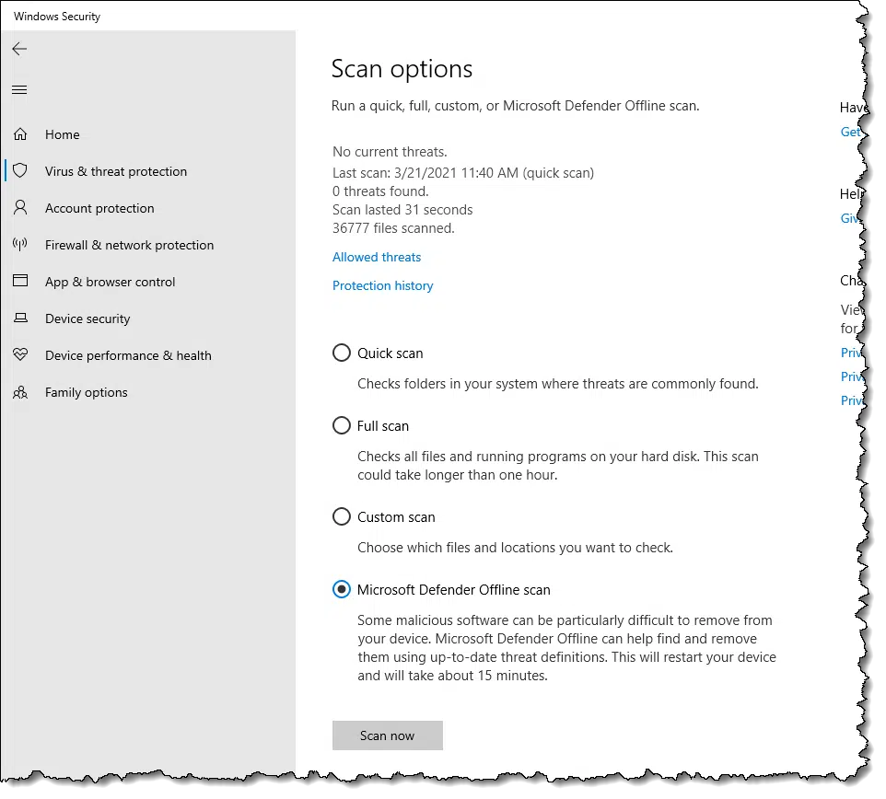Click the Windows Security window title

(x=57, y=17)
